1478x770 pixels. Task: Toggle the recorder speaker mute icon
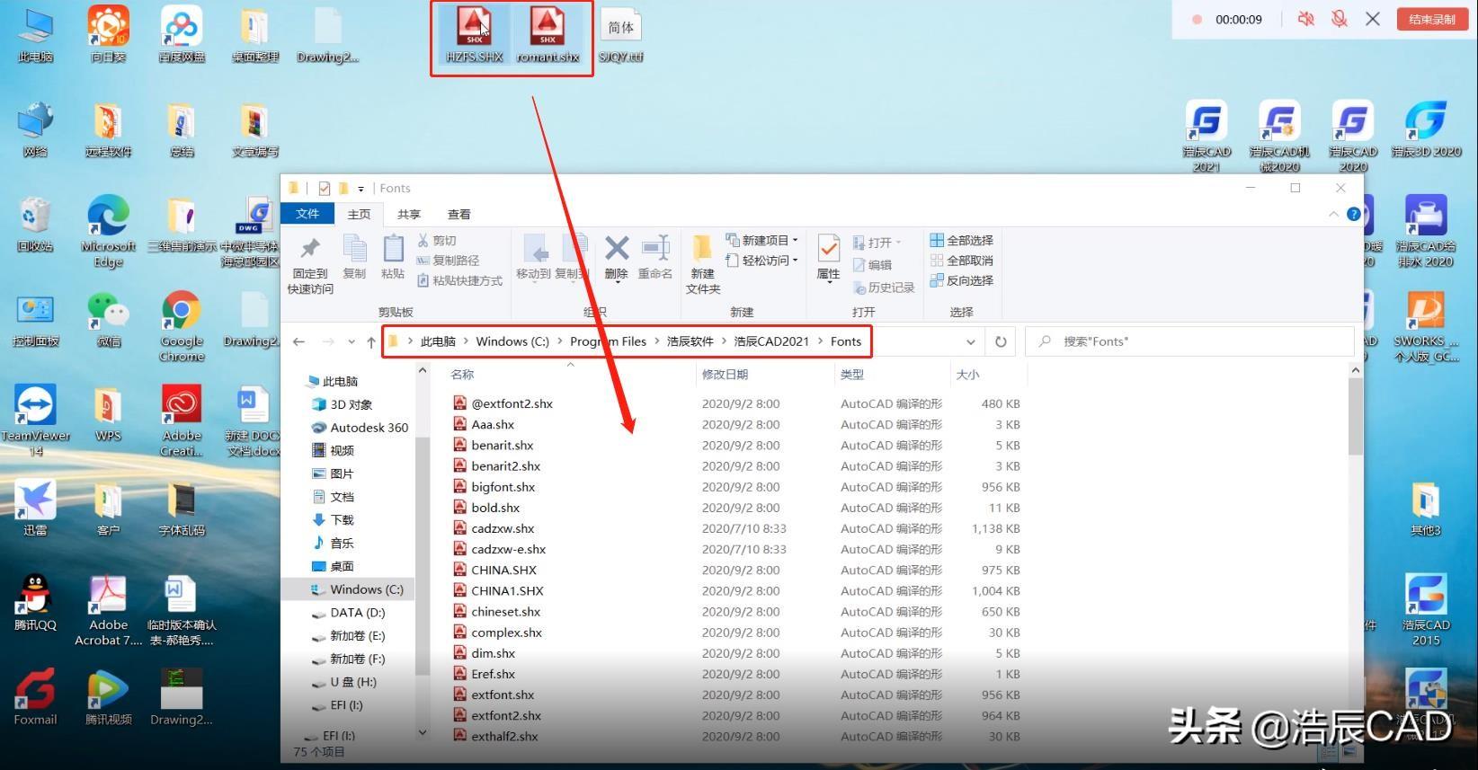tap(1306, 19)
